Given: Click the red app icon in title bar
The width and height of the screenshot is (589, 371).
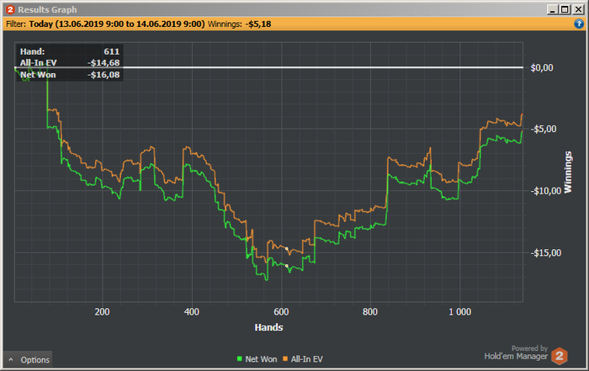Looking at the screenshot, I should click(x=10, y=9).
